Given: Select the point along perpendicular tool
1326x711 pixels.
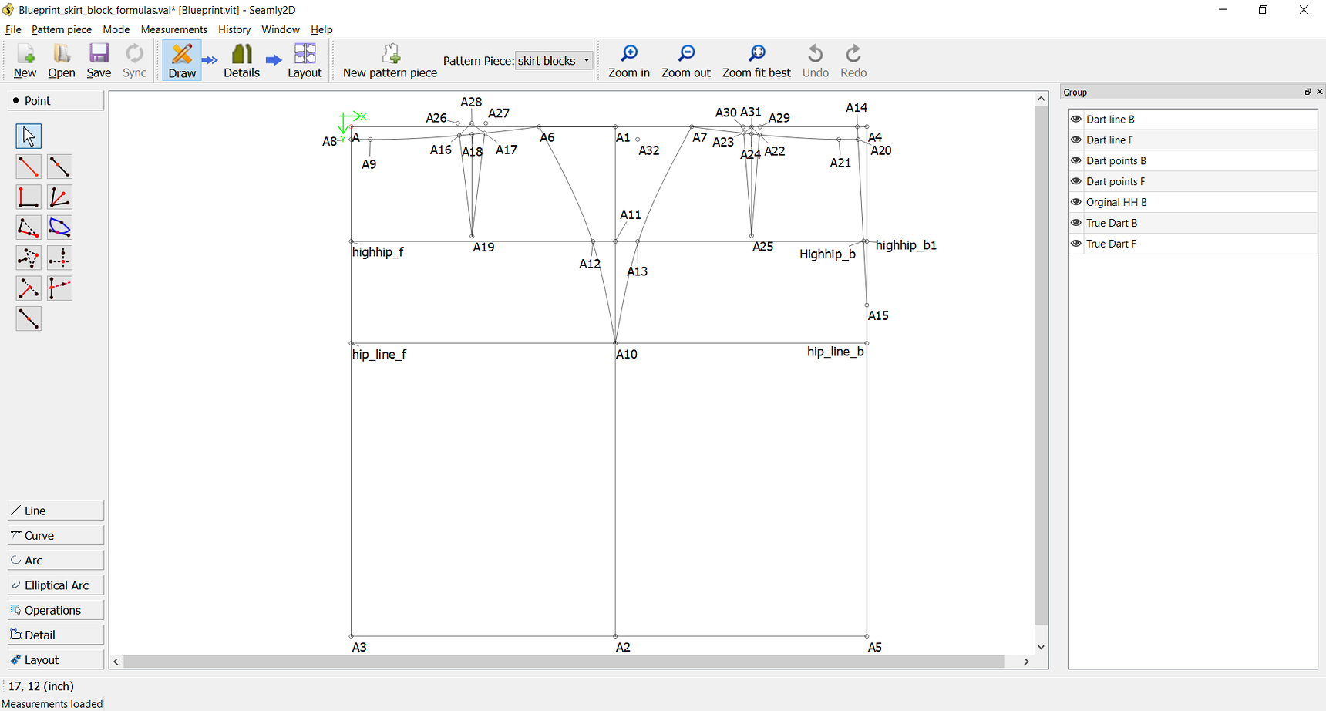Looking at the screenshot, I should pos(29,197).
